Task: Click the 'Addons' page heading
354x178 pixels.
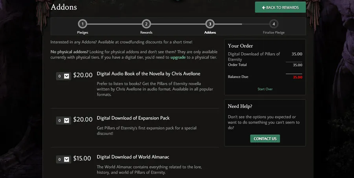Action: pyautogui.click(x=64, y=7)
